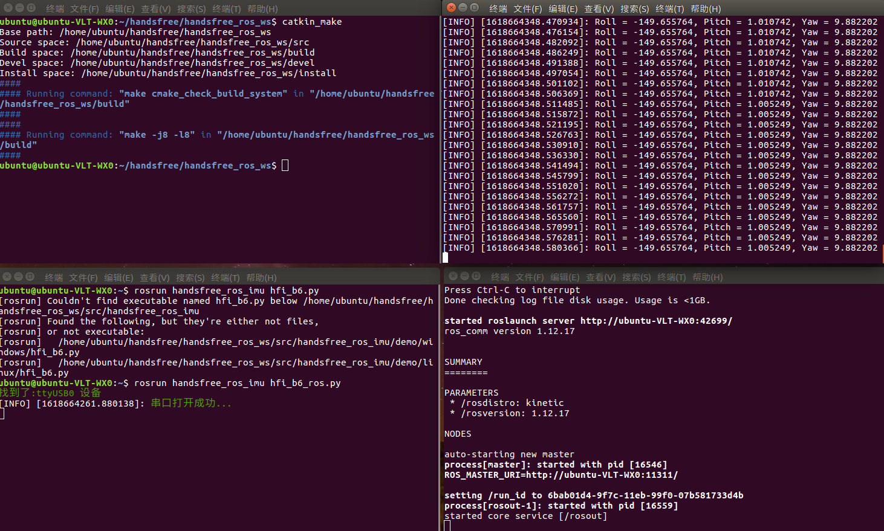The image size is (884, 531).
Task: Close the catkin_make terminal window
Action: tap(8, 8)
